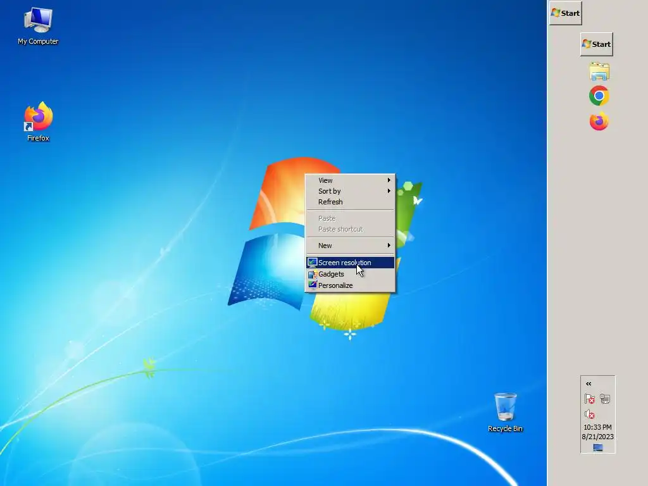The height and width of the screenshot is (486, 648).
Task: Select the Recycle Bin desktop icon
Action: point(505,413)
